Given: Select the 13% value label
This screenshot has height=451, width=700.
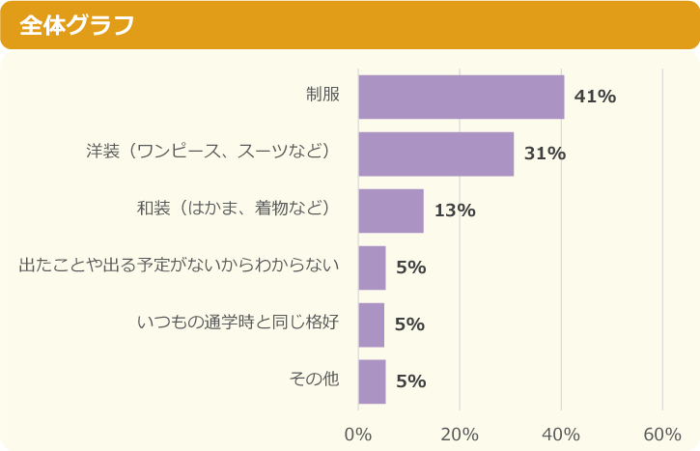Looking at the screenshot, I should (455, 211).
